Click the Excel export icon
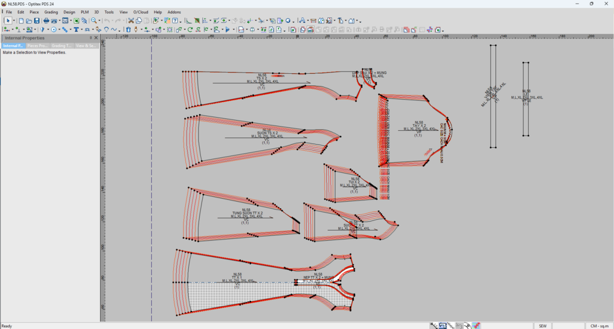 click(76, 20)
